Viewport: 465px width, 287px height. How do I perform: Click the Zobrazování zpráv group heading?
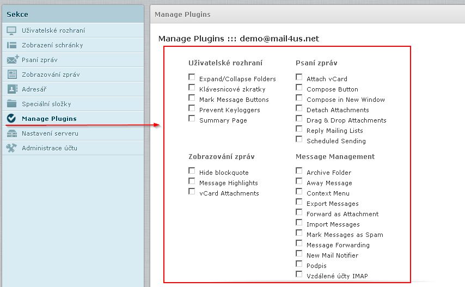tap(222, 156)
